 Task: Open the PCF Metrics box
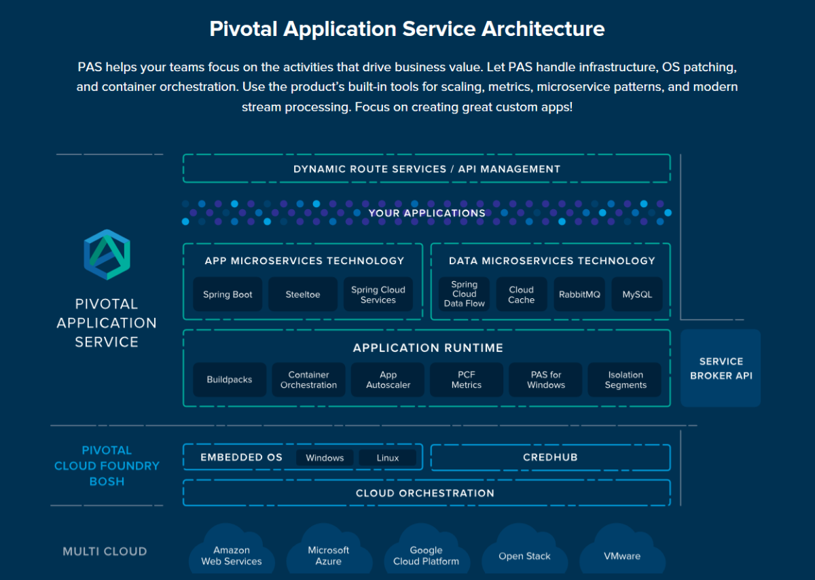click(467, 380)
